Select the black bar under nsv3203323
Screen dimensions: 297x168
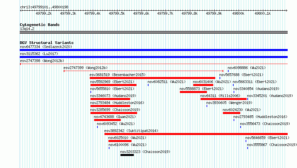click(x=127, y=155)
